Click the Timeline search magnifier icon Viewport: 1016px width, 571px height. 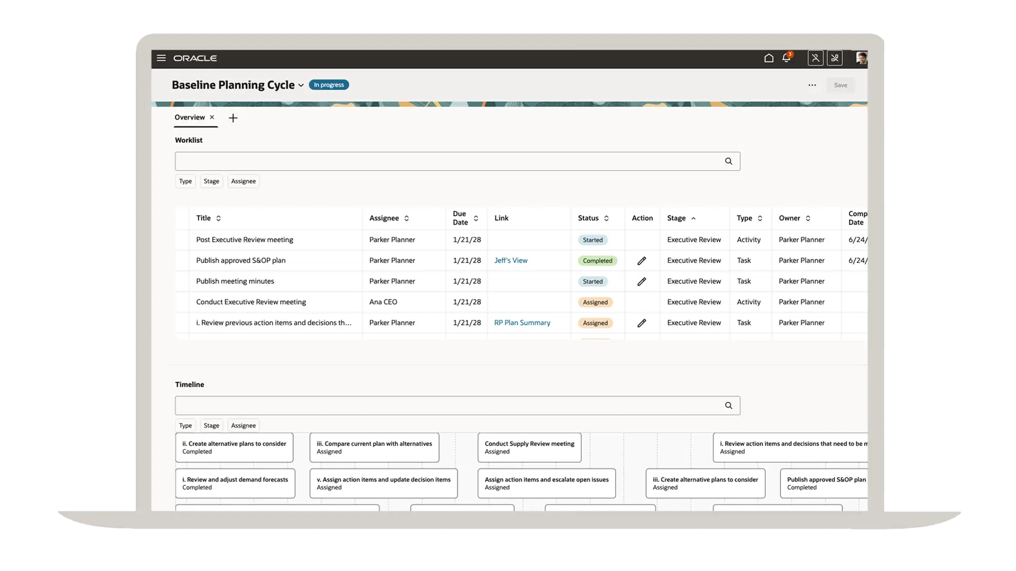[729, 406]
